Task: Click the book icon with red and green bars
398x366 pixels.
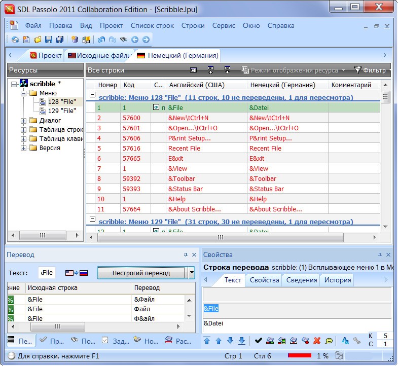Action: click(270, 341)
